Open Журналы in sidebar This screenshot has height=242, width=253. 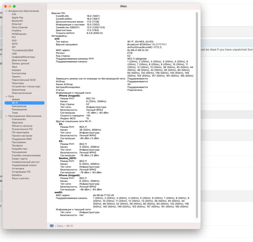pos(17,123)
